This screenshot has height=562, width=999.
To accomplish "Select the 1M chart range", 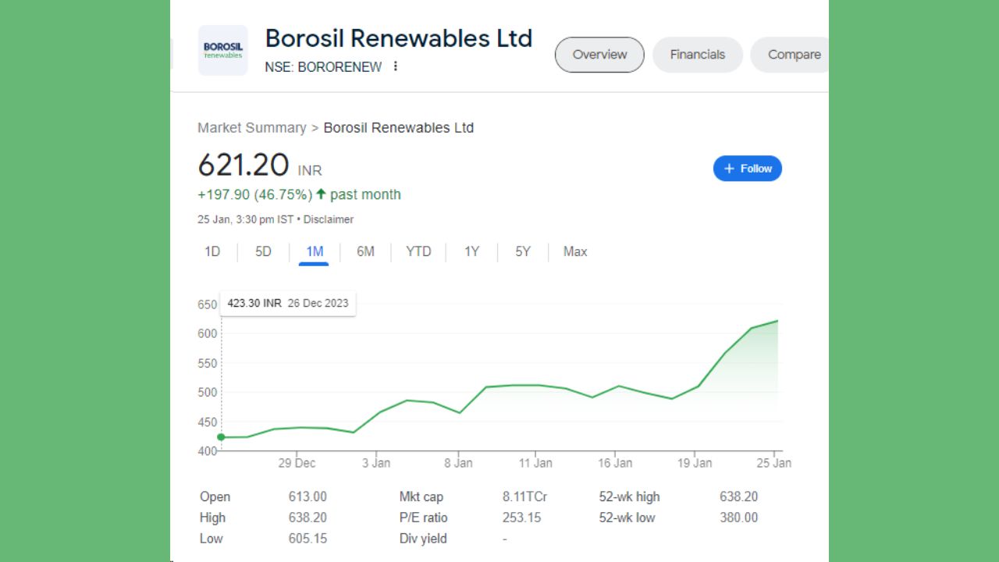I will pos(315,251).
